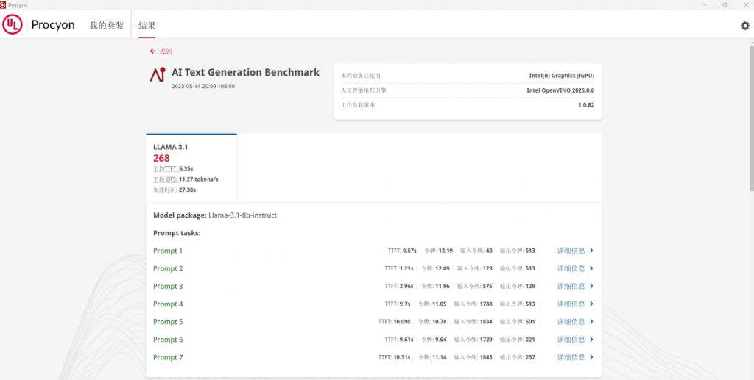
Task: Click the Procyon title bar app icon
Action: (3, 5)
